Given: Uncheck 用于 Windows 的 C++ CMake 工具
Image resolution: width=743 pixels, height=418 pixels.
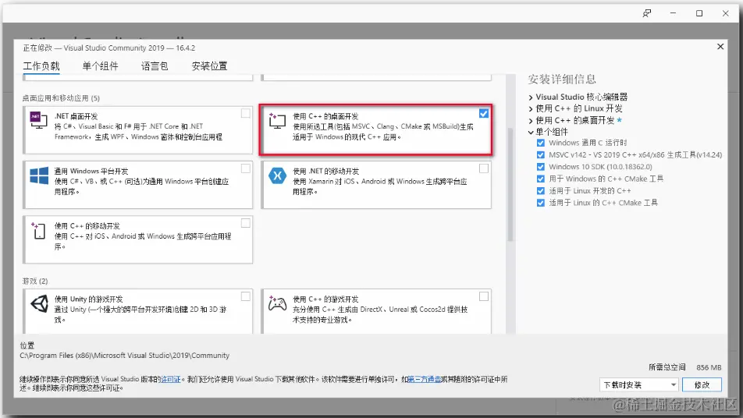Looking at the screenshot, I should click(x=541, y=179).
